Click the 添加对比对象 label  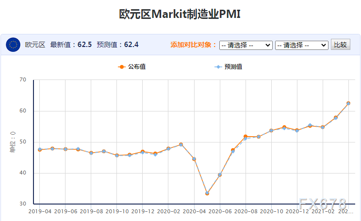pyautogui.click(x=193, y=45)
